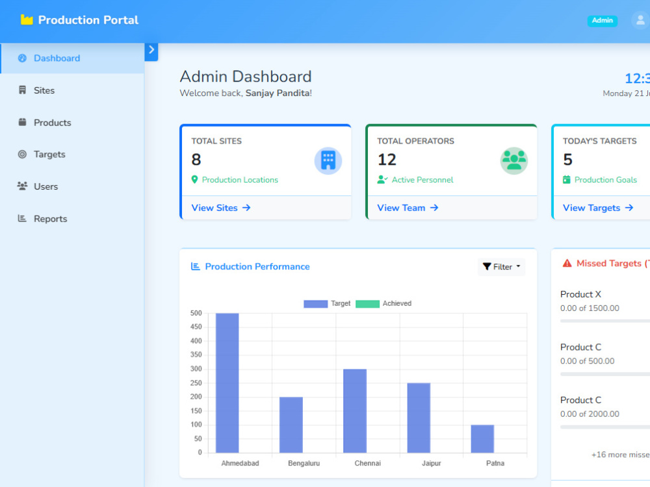The width and height of the screenshot is (650, 487).
Task: Click the Sites building icon in sidebar
Action: click(22, 90)
